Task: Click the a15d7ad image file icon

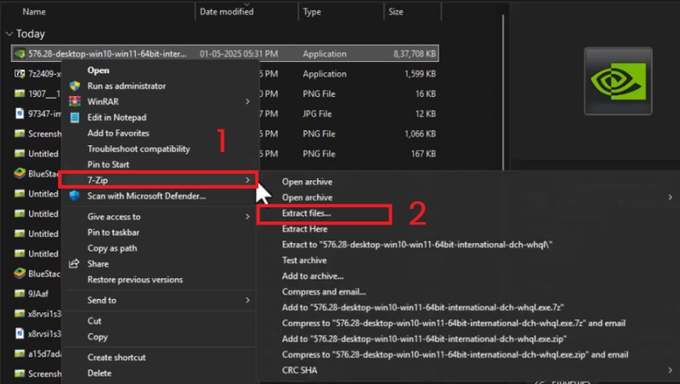Action: point(20,353)
